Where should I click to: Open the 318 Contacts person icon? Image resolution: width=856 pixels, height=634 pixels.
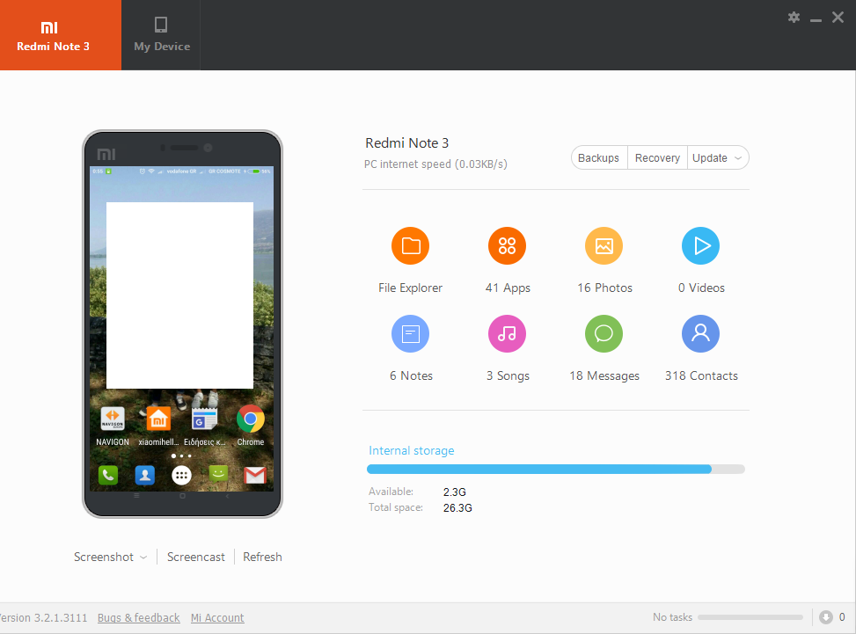click(701, 334)
